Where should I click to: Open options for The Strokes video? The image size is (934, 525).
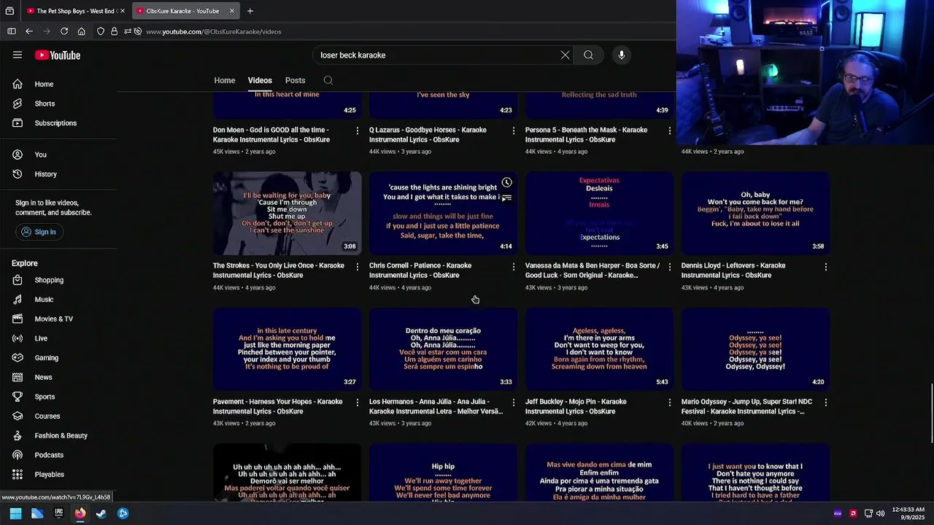coord(357,267)
